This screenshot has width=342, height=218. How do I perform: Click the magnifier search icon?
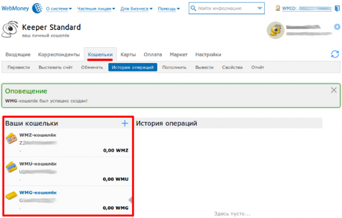(193, 8)
